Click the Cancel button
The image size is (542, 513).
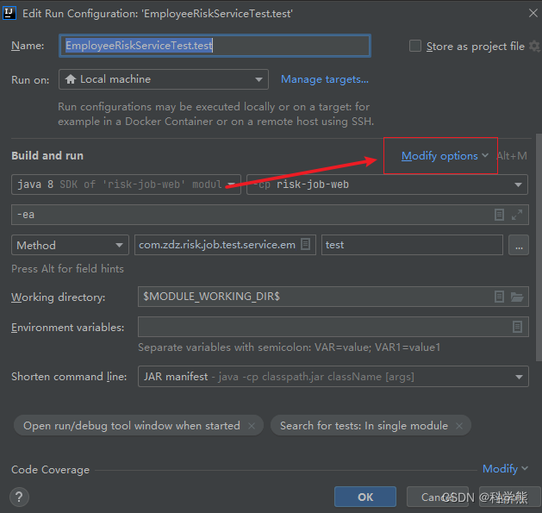click(x=437, y=497)
